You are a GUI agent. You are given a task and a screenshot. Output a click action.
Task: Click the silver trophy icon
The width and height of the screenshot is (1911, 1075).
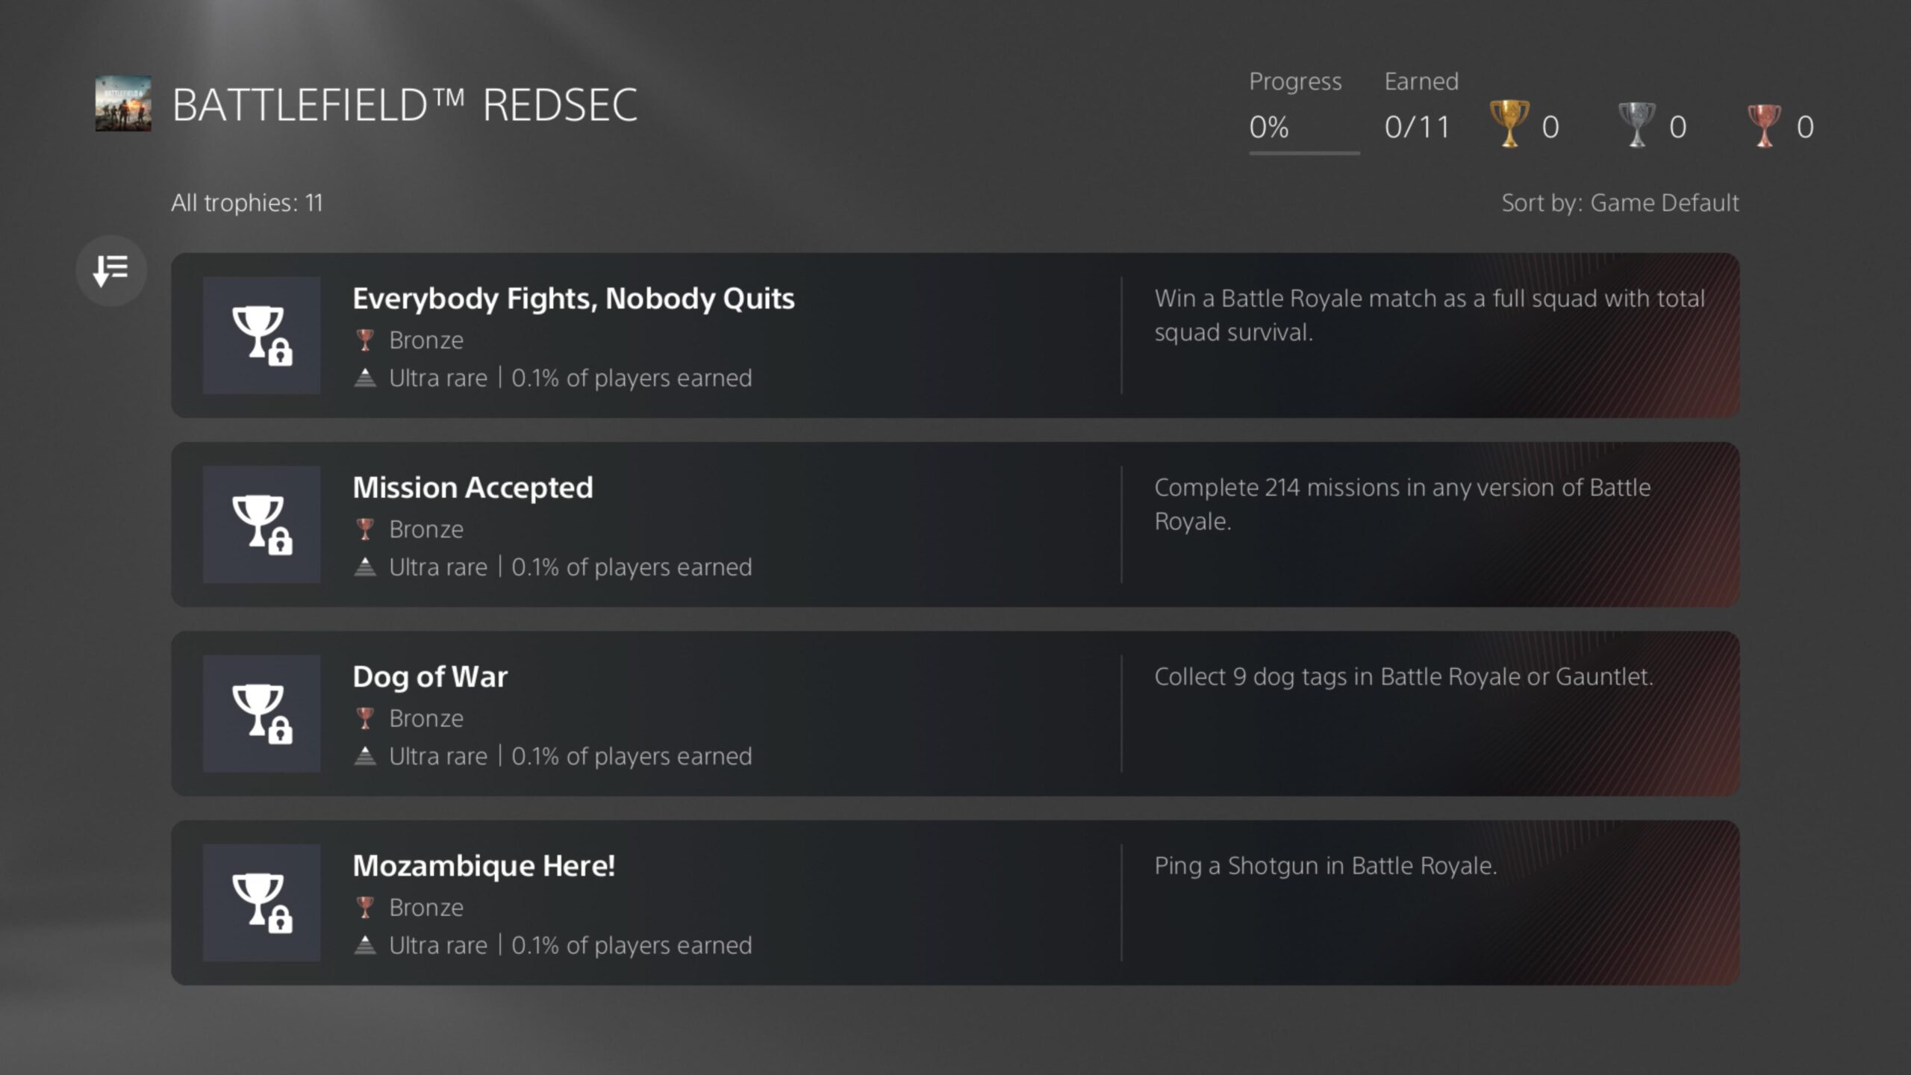coord(1636,125)
